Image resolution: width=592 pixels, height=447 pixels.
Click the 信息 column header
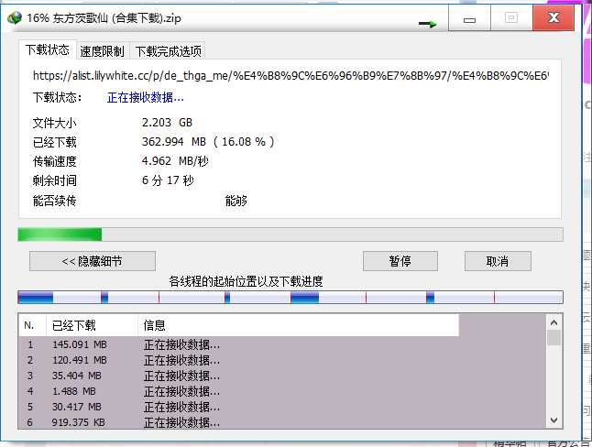tap(299, 325)
